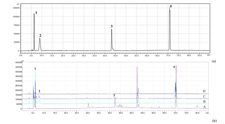Click peak label 4 in bottom chromatogram
225x124 pixels.
tap(174, 67)
